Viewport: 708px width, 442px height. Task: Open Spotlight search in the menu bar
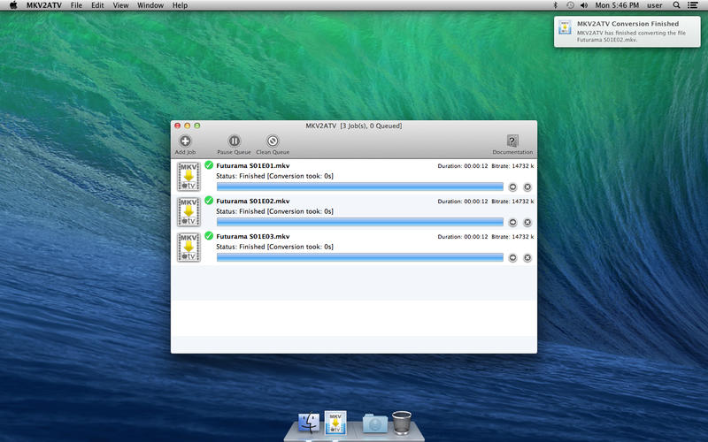click(x=676, y=5)
